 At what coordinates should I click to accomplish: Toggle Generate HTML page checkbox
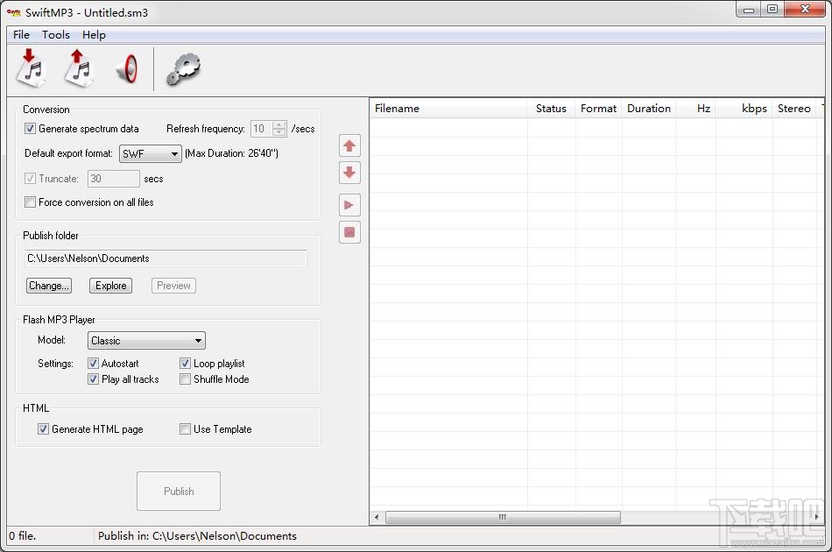pyautogui.click(x=43, y=428)
